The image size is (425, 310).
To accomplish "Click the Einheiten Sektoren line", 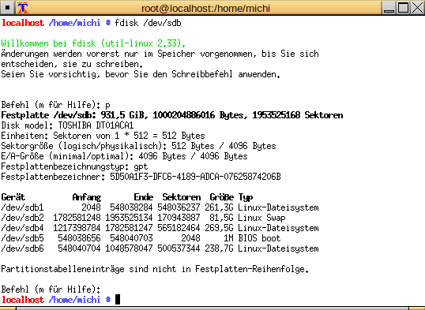I will [103, 136].
